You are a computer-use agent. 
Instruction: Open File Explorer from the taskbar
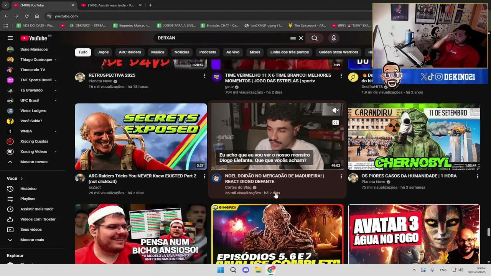pyautogui.click(x=258, y=270)
